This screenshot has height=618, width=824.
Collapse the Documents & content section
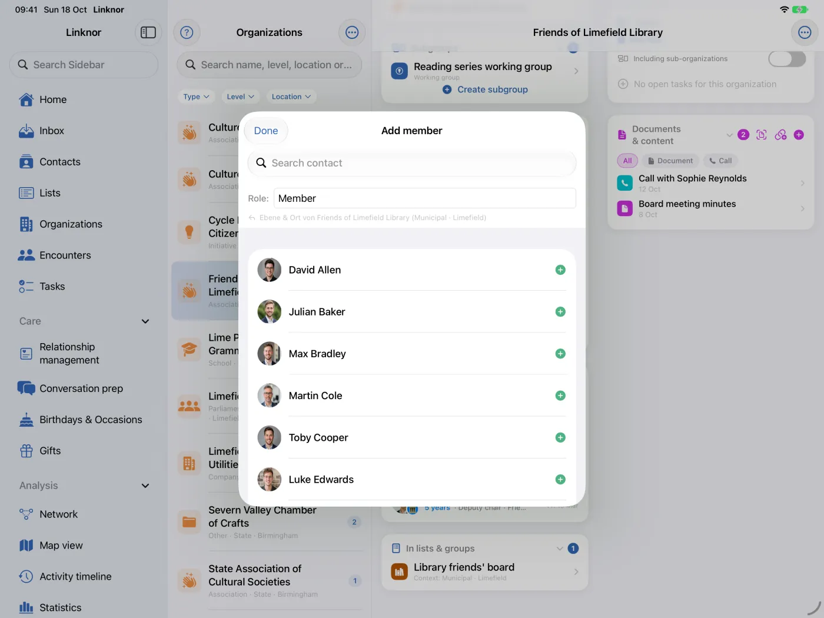(x=729, y=135)
